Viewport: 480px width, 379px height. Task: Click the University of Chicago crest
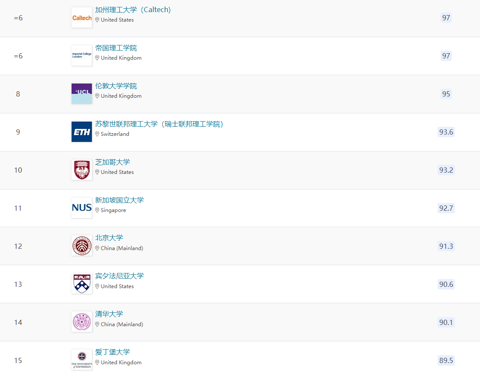pos(82,170)
